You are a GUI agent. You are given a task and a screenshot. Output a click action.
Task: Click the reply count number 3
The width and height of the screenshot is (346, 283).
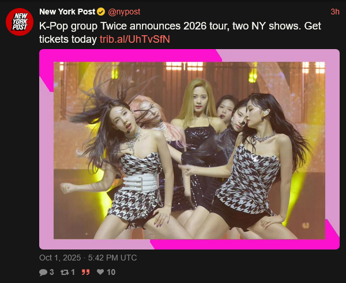tap(52, 272)
